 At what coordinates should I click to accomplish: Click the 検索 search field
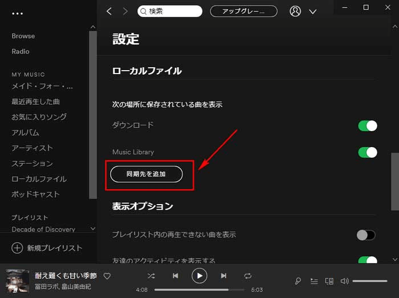click(170, 11)
